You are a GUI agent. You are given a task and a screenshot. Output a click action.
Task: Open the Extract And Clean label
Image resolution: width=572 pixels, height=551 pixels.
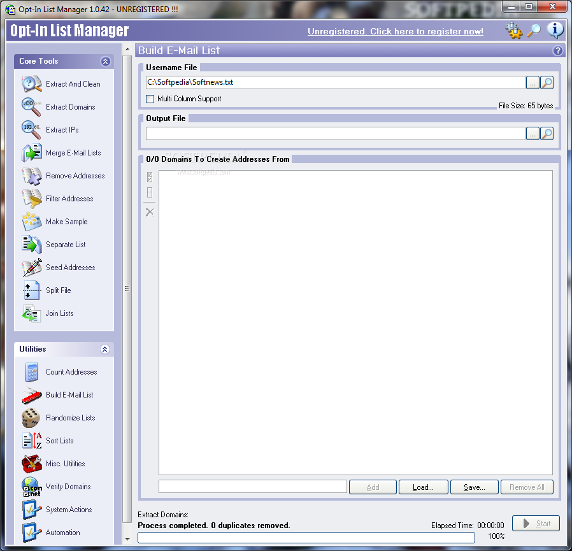(73, 84)
